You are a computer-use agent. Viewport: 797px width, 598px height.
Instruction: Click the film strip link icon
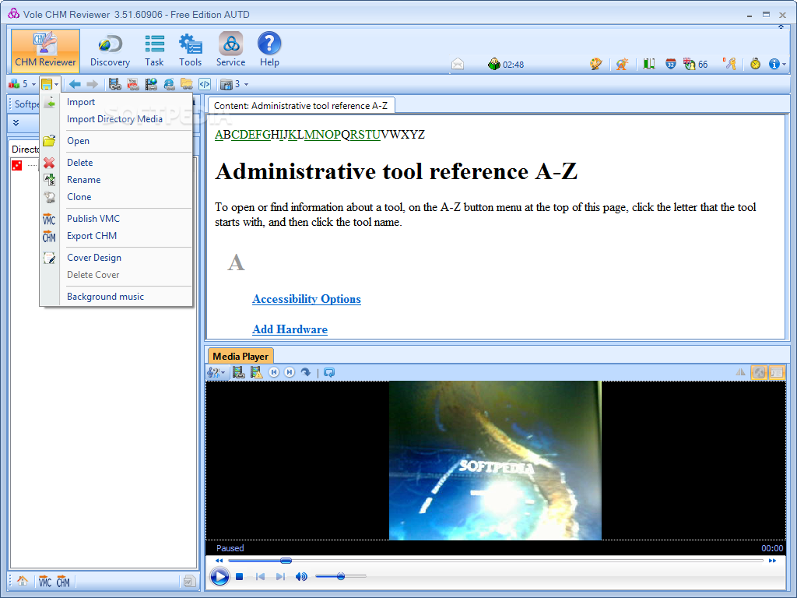click(115, 84)
